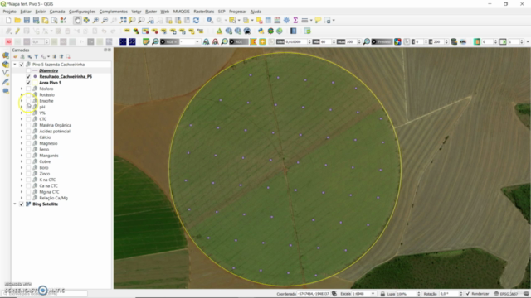Click the SCP Preview button
This screenshot has height=298, width=531.
click(382, 41)
